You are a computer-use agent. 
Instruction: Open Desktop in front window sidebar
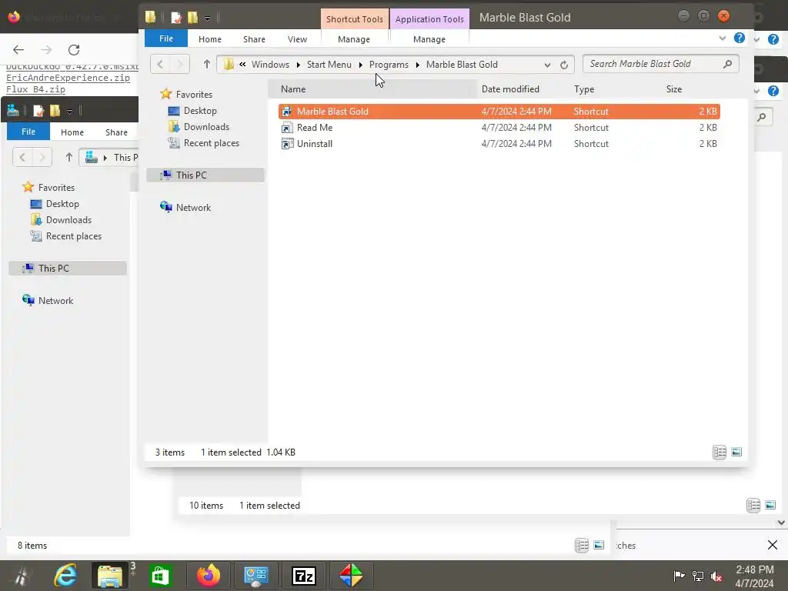click(x=200, y=111)
